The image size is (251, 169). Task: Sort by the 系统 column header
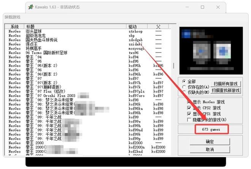14,26
